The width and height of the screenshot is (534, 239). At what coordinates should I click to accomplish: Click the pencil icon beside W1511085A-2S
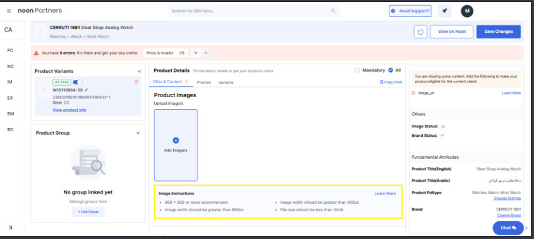click(x=86, y=90)
